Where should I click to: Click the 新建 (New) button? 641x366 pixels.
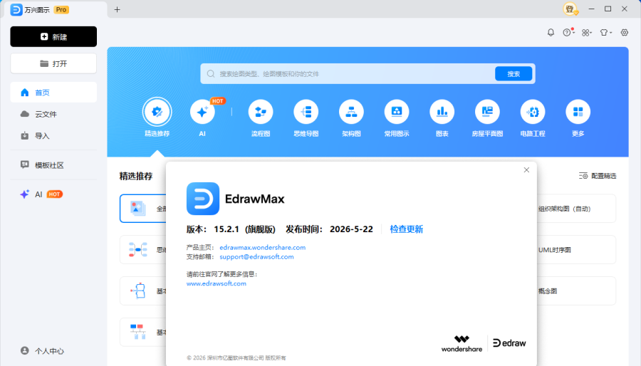53,37
